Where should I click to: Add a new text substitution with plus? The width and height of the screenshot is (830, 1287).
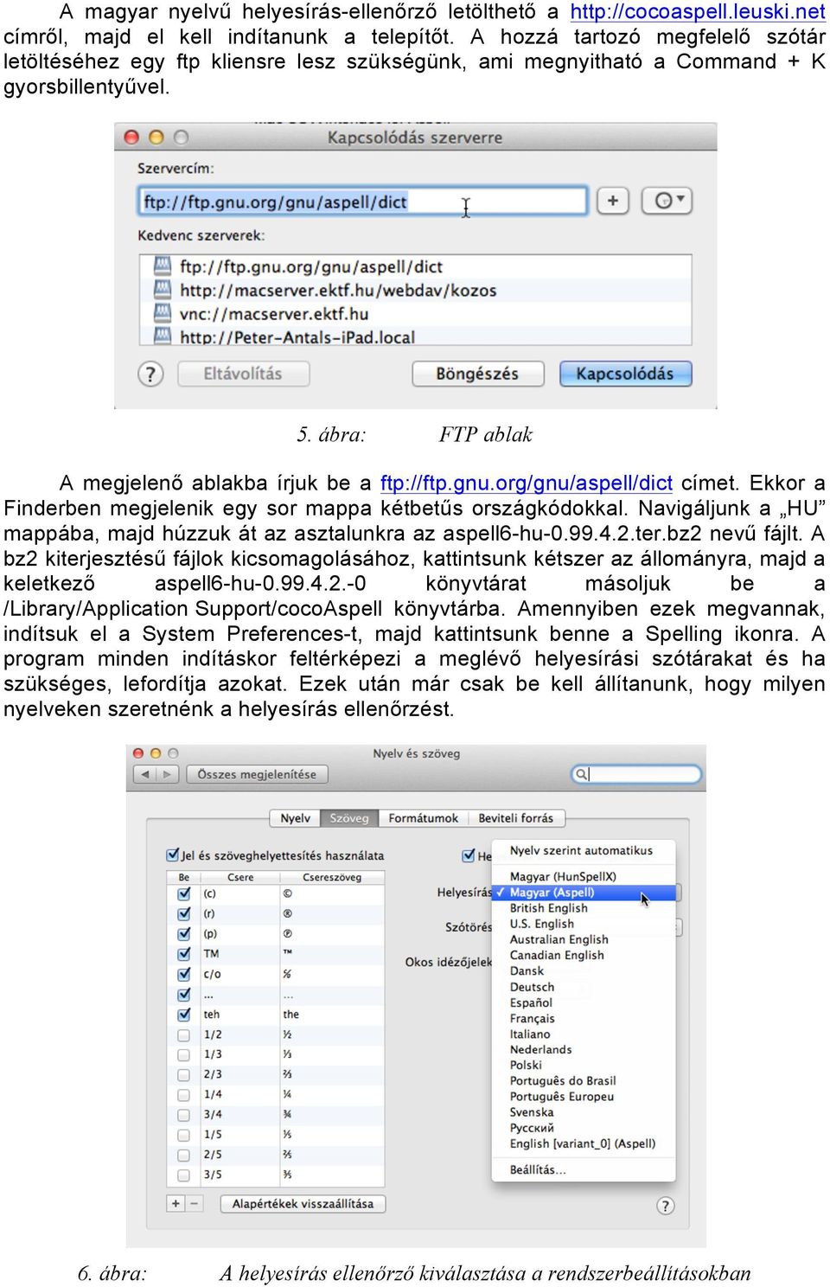coord(176,1203)
